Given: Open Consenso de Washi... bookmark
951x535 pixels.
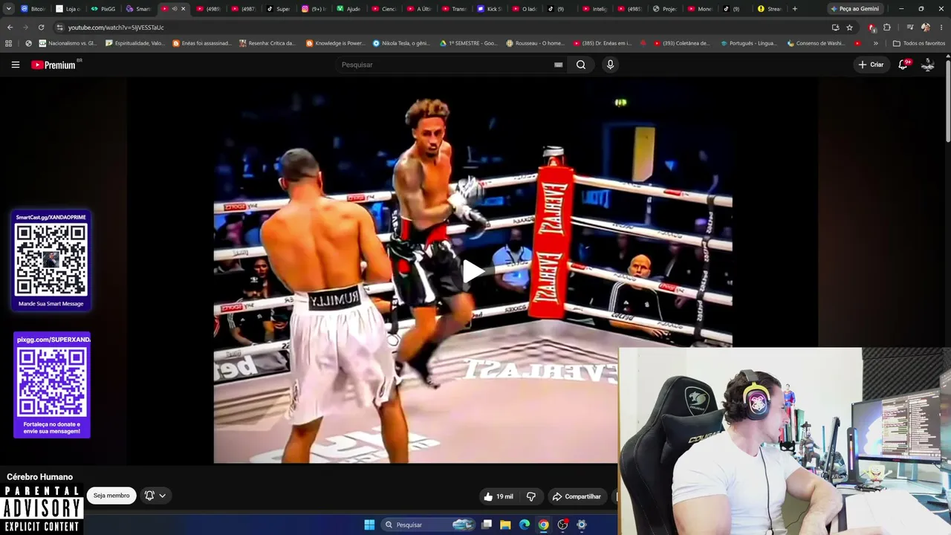Looking at the screenshot, I should pyautogui.click(x=817, y=43).
